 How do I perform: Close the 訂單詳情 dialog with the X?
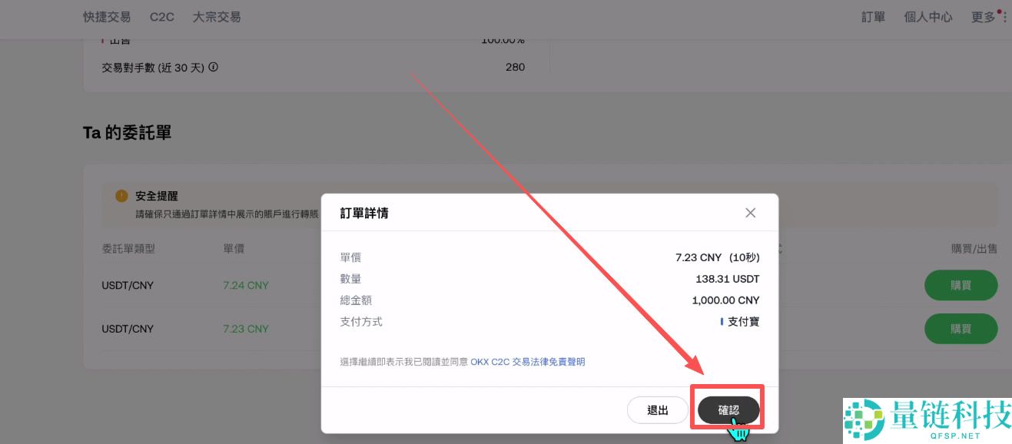(750, 213)
